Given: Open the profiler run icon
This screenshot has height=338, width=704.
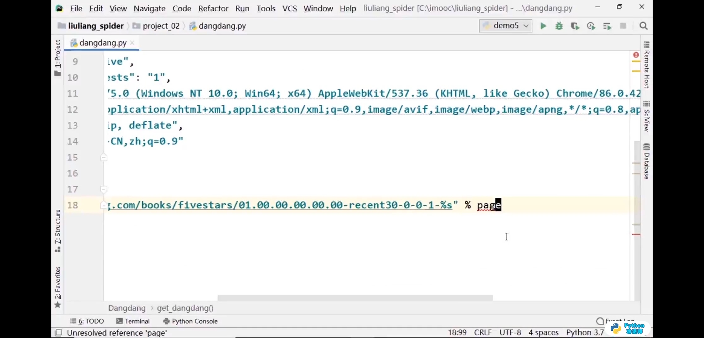Looking at the screenshot, I should pyautogui.click(x=591, y=26).
